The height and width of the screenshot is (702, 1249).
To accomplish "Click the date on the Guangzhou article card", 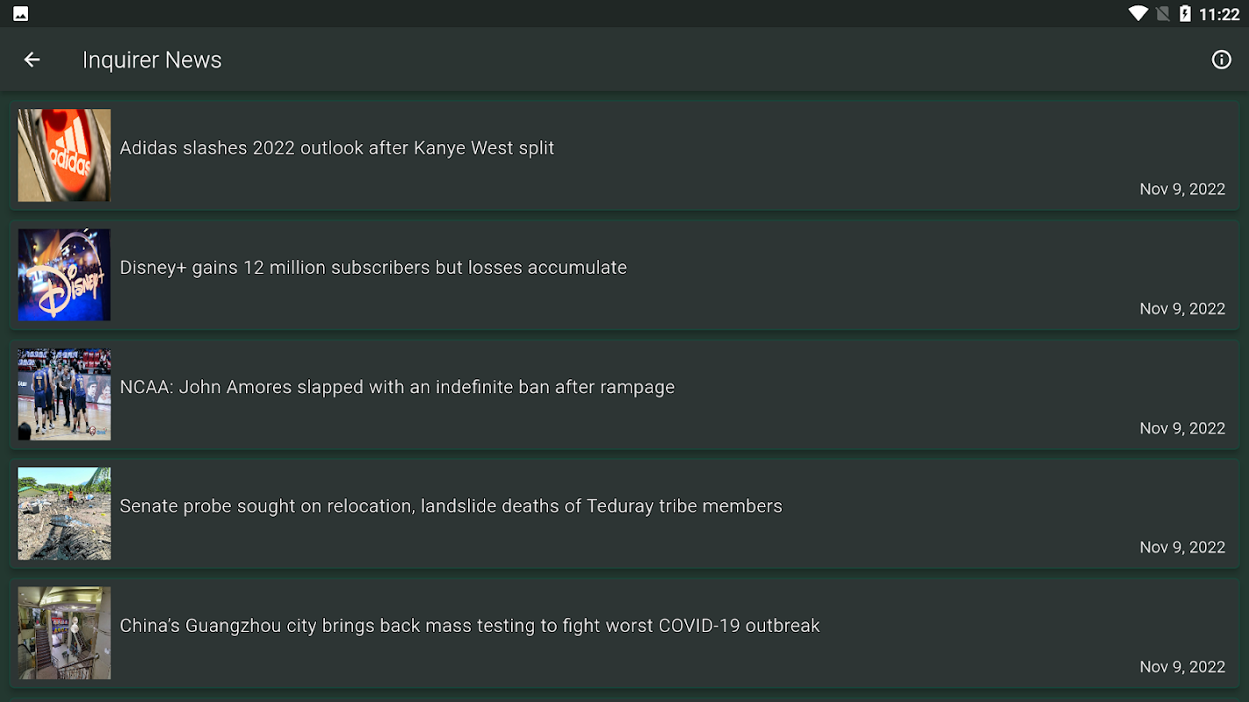I will (1182, 667).
